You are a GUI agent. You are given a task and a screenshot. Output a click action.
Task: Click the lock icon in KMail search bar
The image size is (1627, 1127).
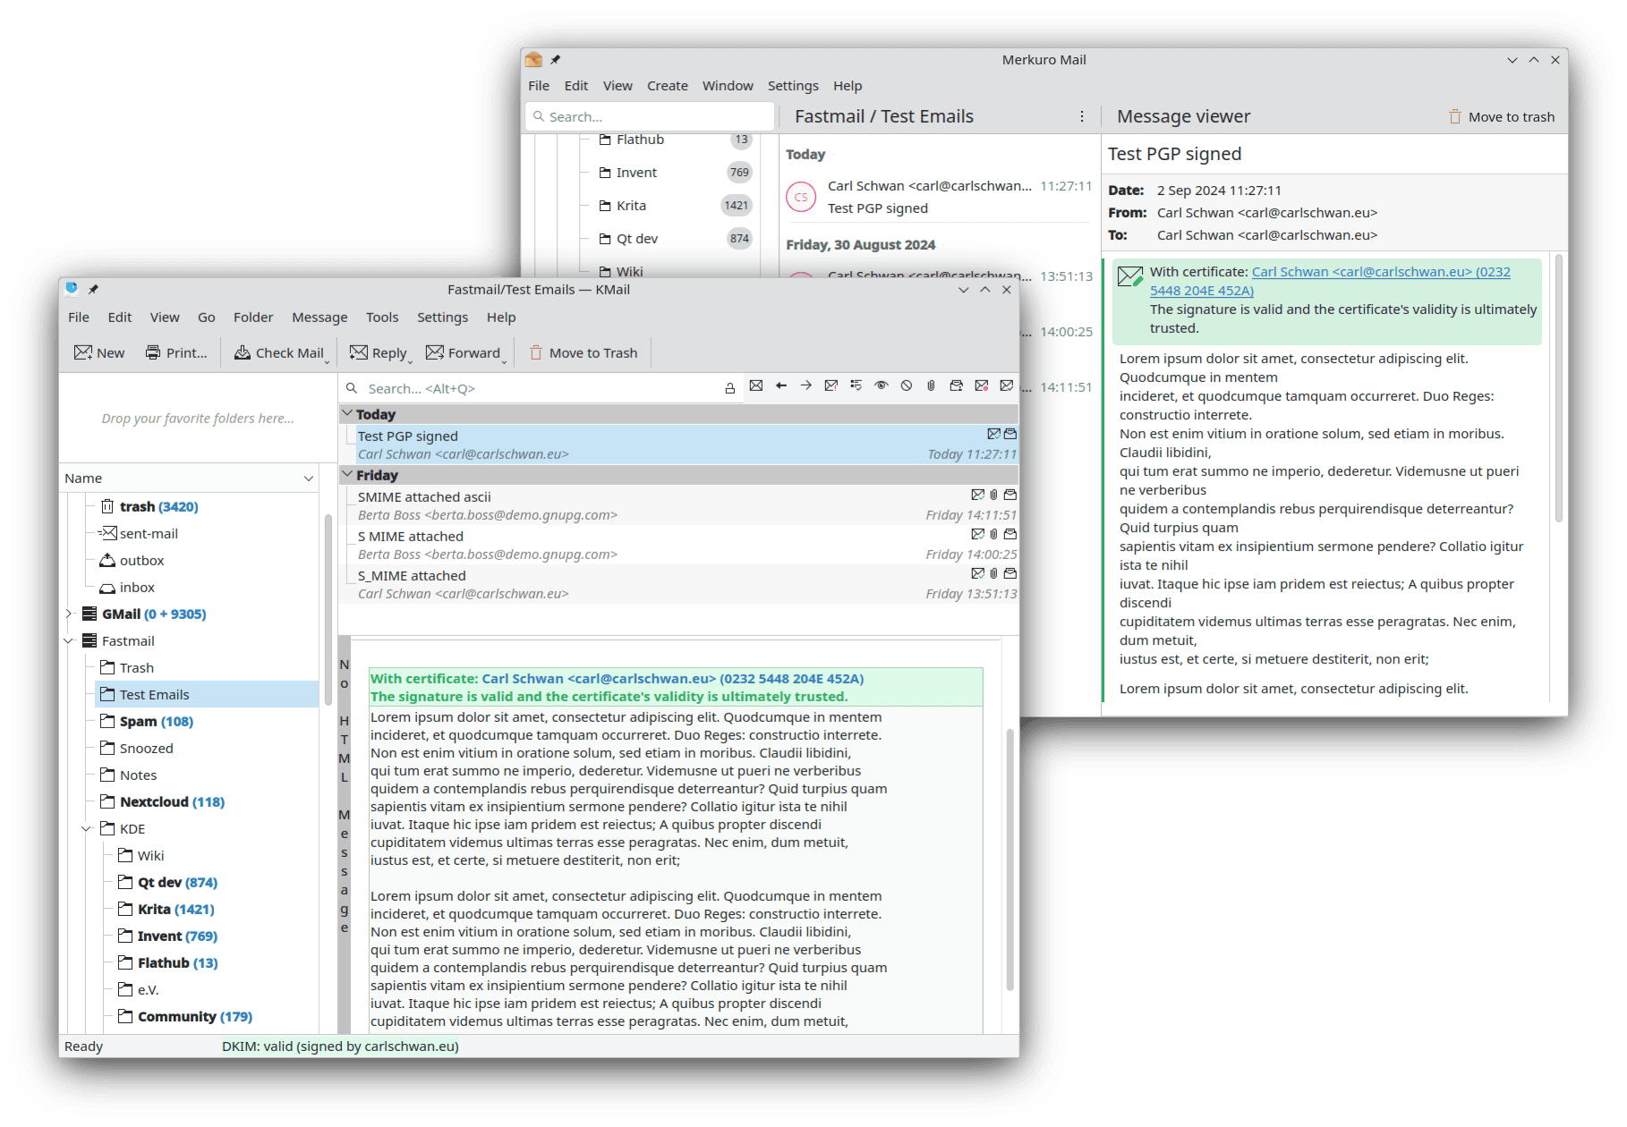click(x=730, y=388)
